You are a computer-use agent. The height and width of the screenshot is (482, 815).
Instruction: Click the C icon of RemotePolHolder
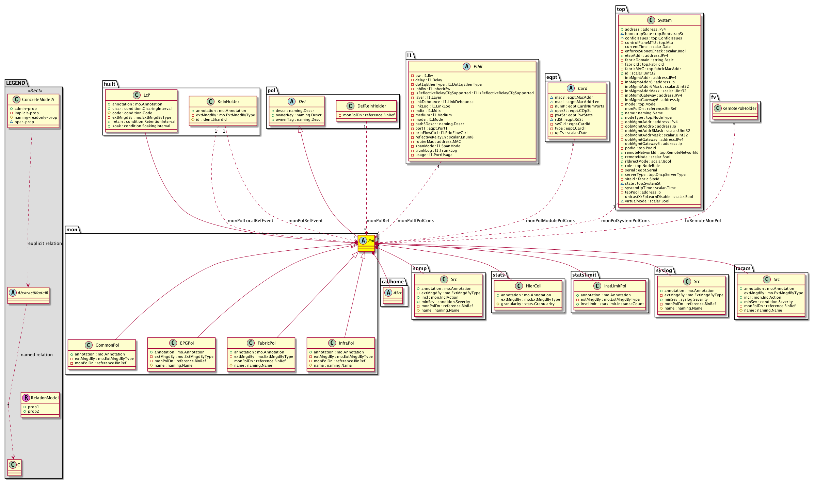[718, 109]
